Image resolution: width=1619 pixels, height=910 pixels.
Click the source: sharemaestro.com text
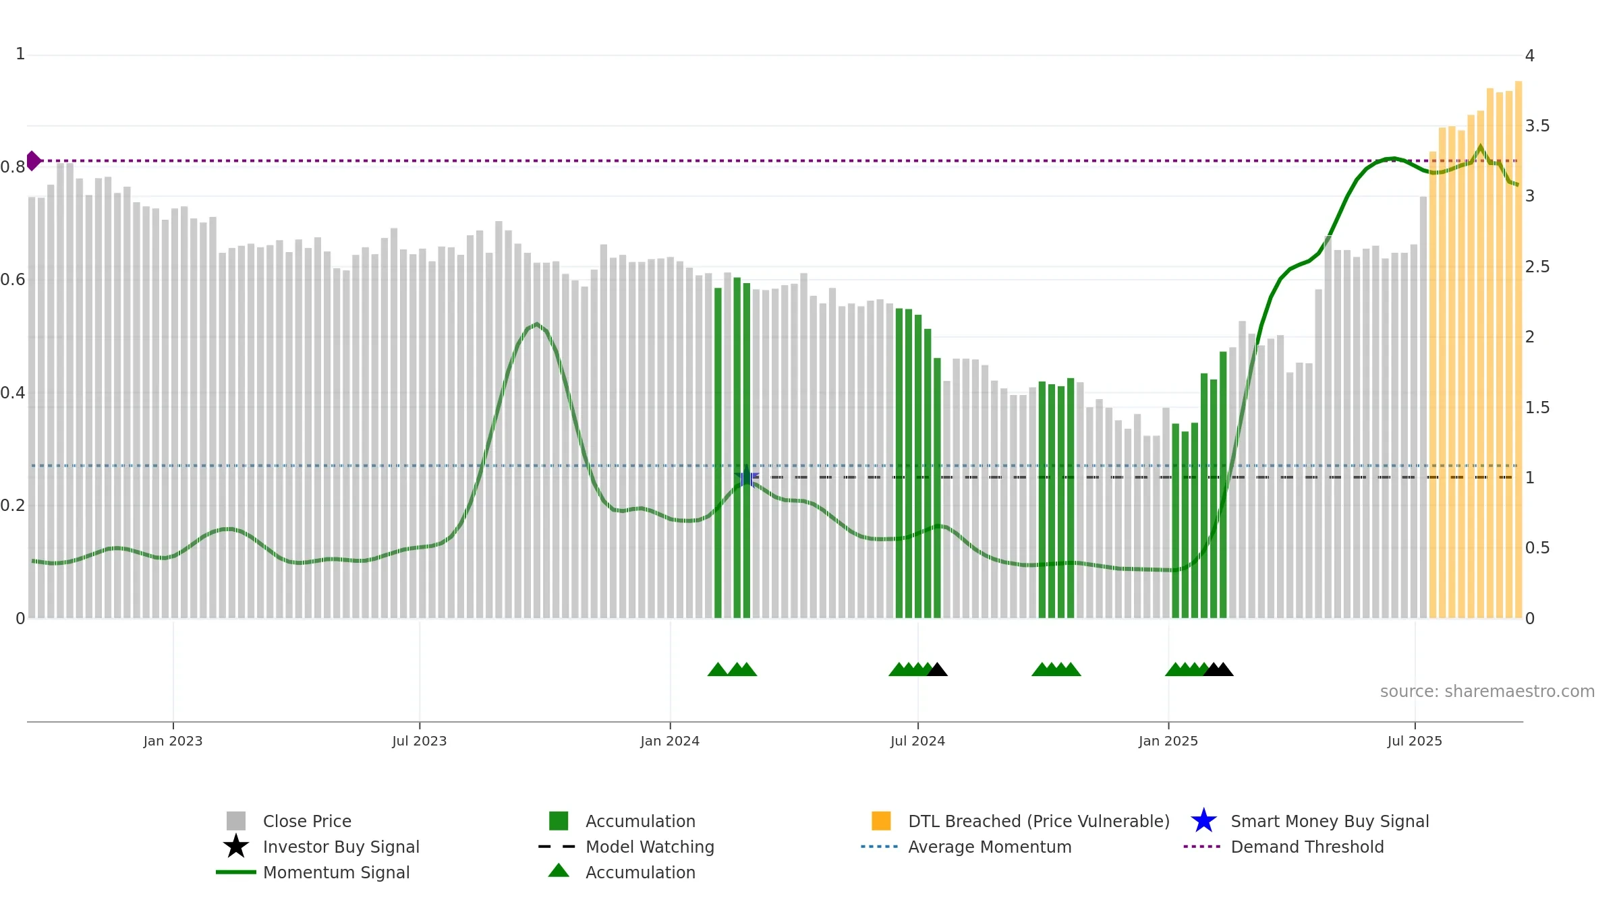point(1487,692)
